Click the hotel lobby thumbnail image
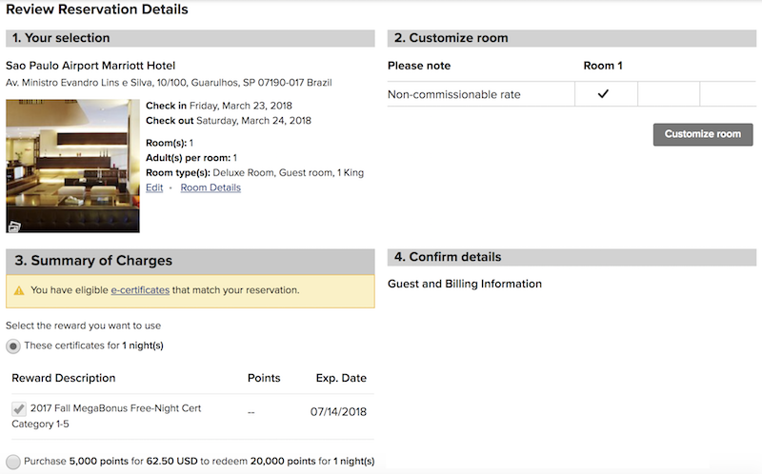 coord(72,166)
